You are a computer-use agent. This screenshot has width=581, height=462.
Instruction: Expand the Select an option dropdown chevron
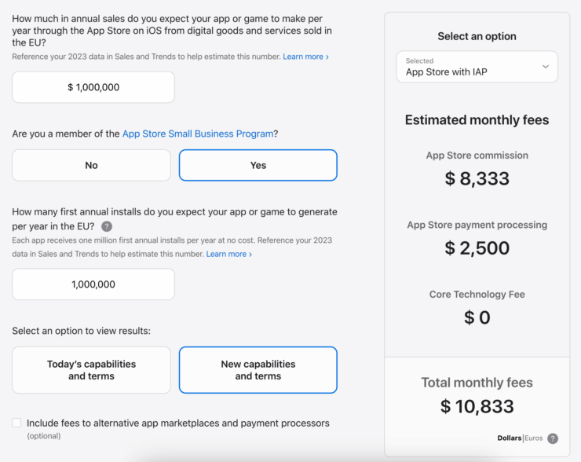pyautogui.click(x=546, y=67)
